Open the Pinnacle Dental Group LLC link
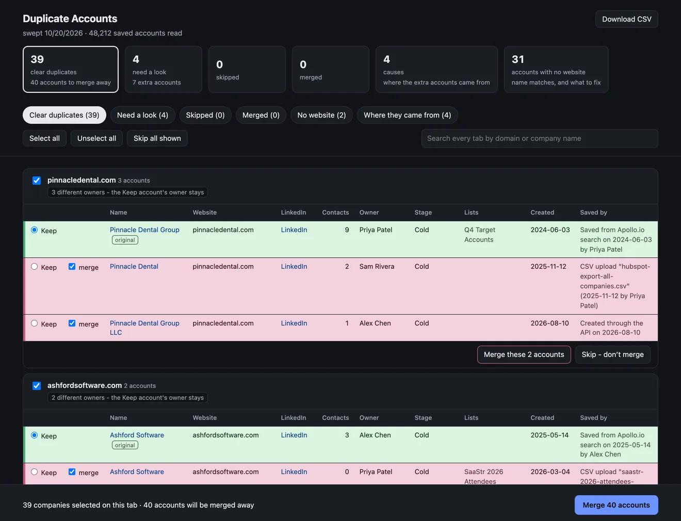This screenshot has width=681, height=521. tap(144, 328)
